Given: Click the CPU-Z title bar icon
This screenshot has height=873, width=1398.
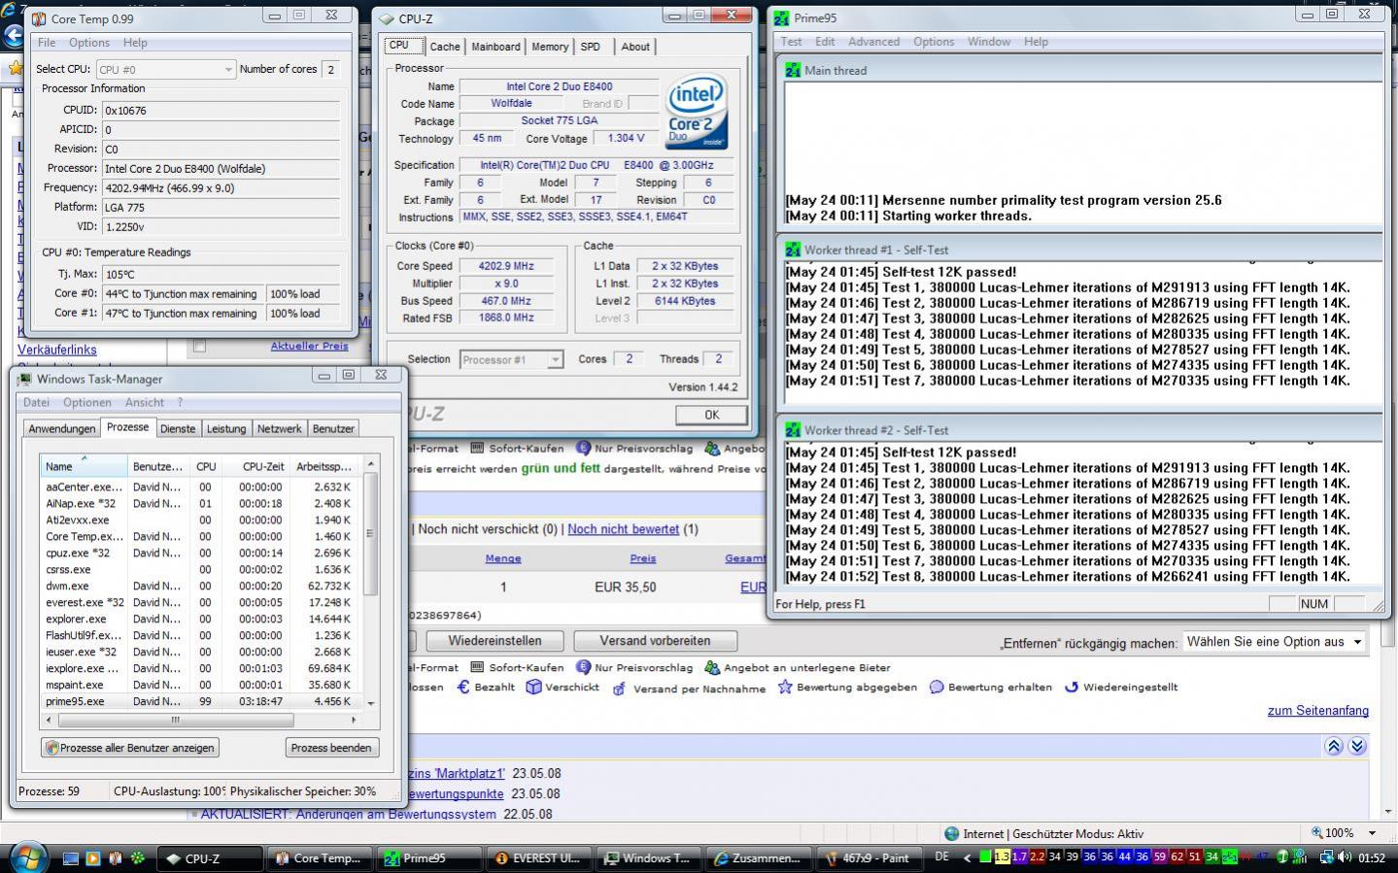Looking at the screenshot, I should tap(388, 18).
